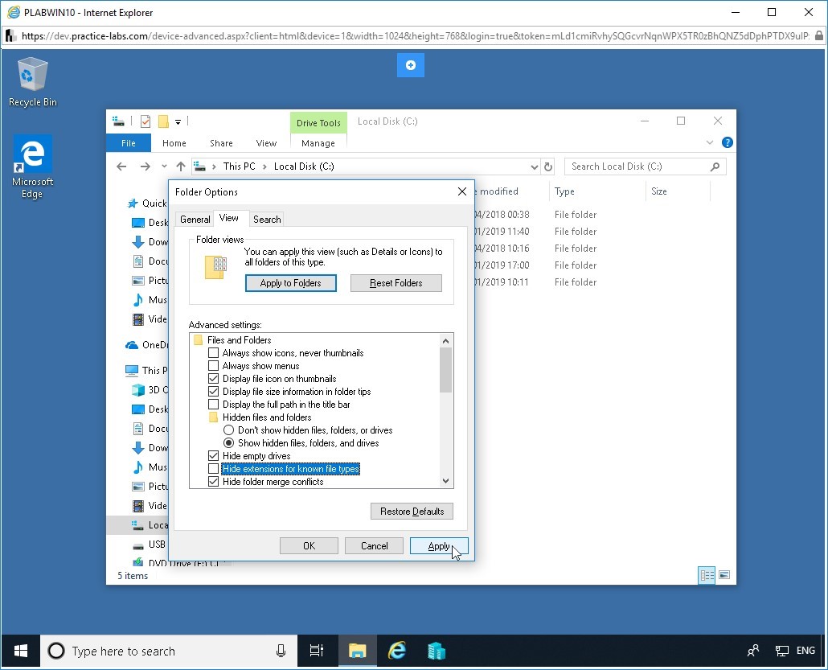Click the Cortana microphone icon

pyautogui.click(x=281, y=651)
